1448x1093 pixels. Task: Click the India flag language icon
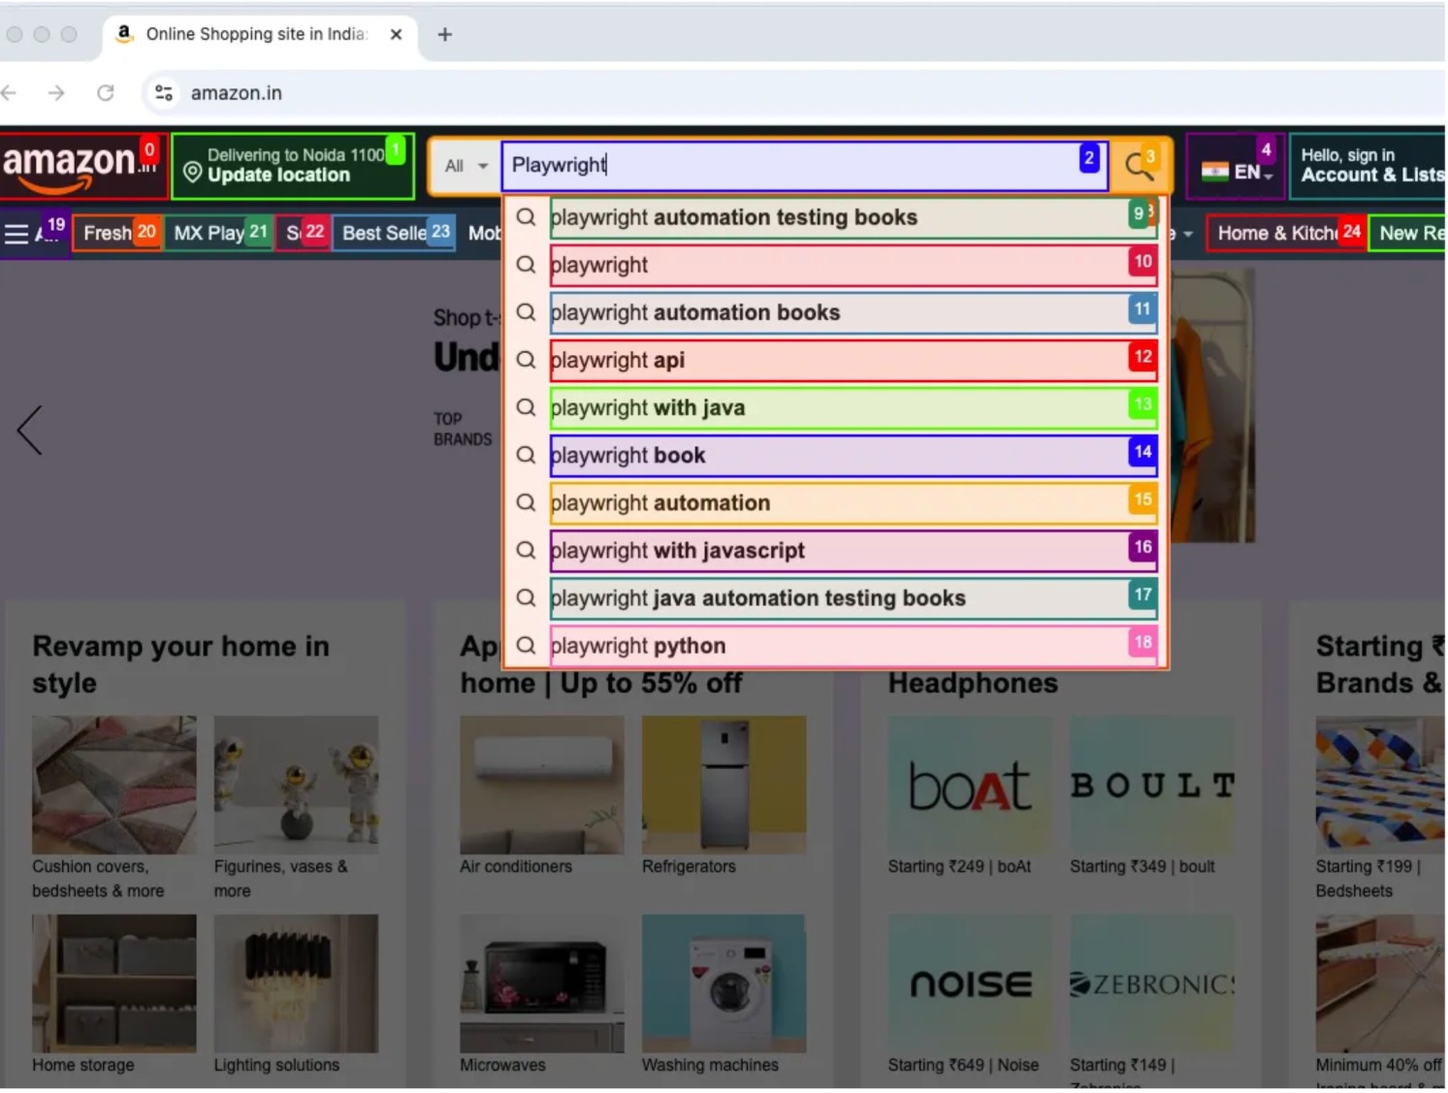pyautogui.click(x=1214, y=172)
